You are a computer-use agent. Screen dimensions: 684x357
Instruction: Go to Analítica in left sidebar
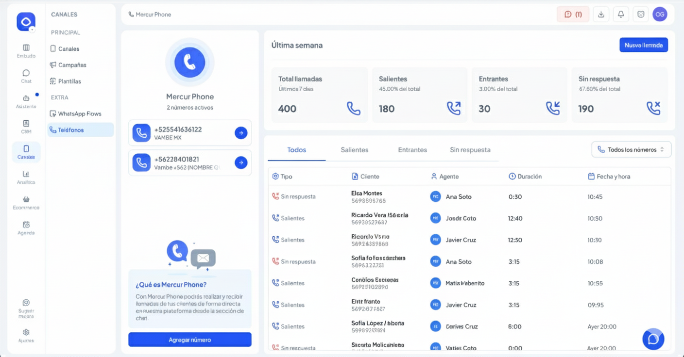(26, 177)
